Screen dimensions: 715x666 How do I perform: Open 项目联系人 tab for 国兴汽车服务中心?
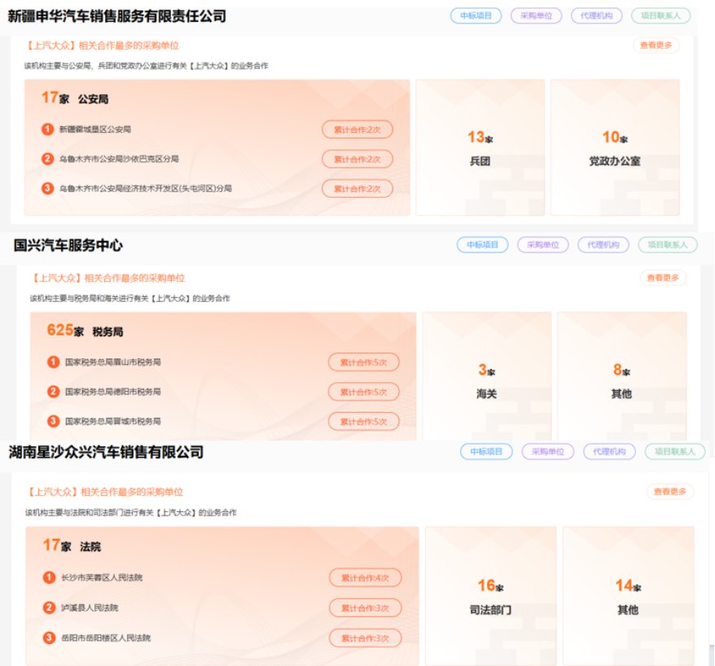click(667, 245)
